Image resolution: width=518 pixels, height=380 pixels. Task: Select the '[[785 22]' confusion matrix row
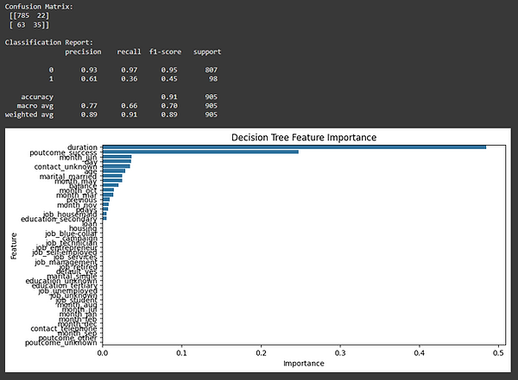29,16
